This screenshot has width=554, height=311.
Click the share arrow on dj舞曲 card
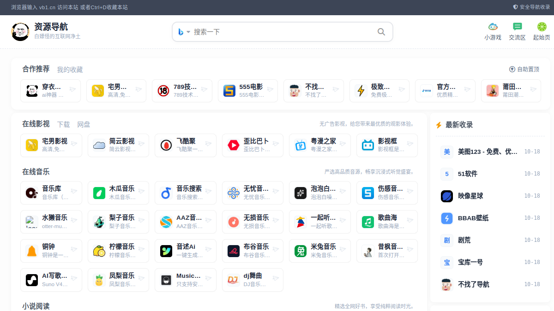coord(276,278)
